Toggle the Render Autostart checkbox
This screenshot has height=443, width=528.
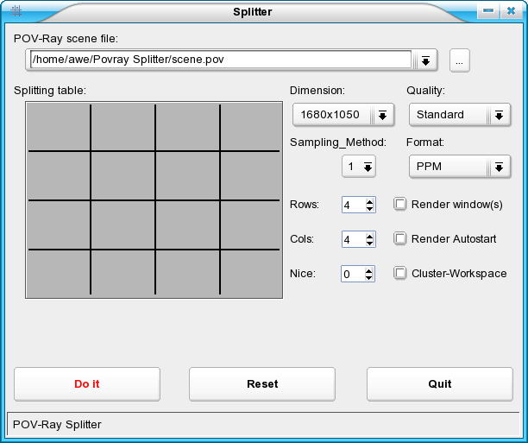[400, 239]
